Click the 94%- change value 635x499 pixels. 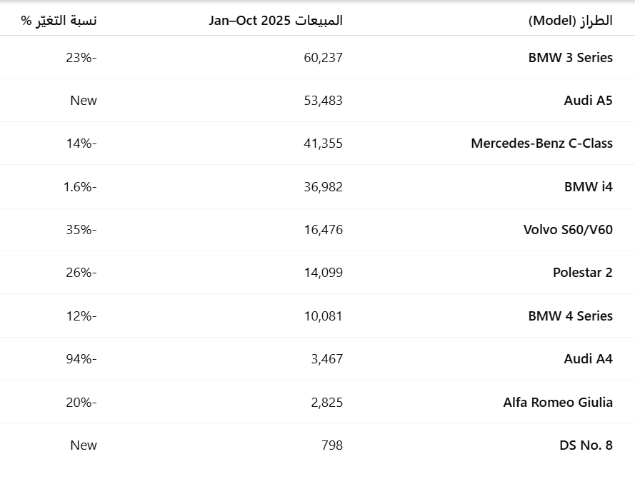click(x=81, y=359)
